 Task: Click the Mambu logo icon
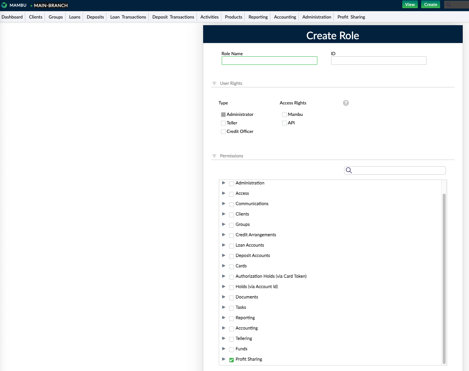pyautogui.click(x=5, y=5)
